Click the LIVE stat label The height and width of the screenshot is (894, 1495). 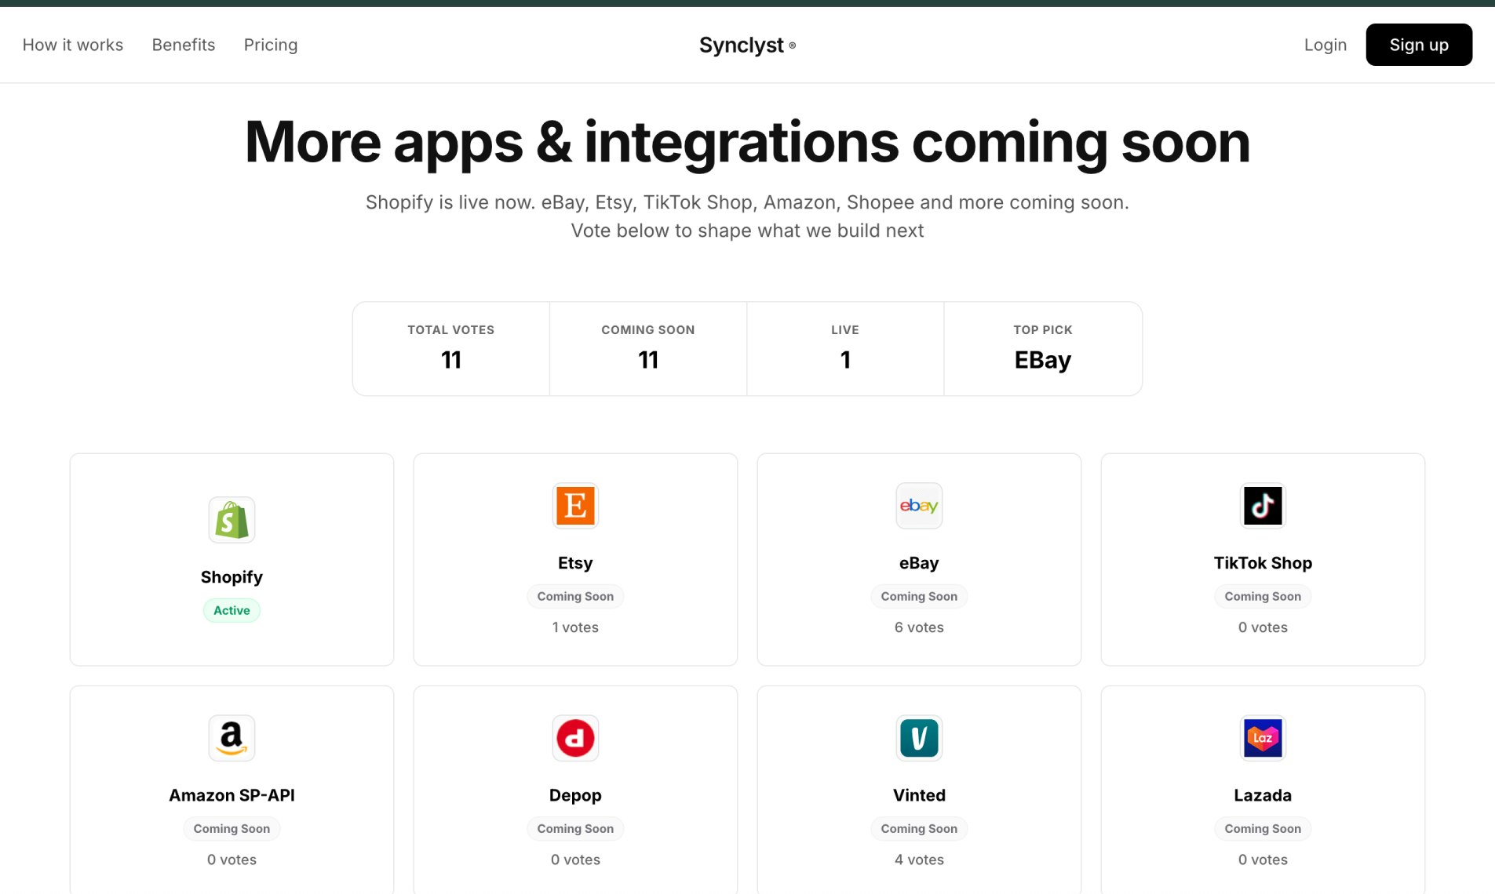(845, 330)
